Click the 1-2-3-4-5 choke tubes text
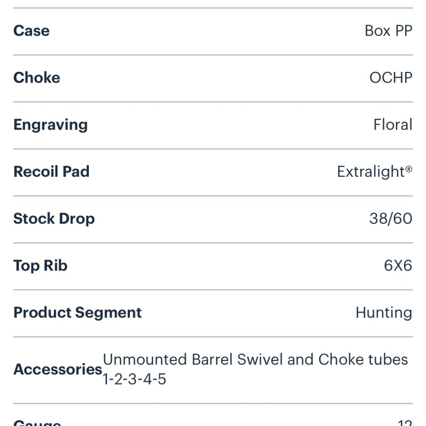 pos(135,379)
